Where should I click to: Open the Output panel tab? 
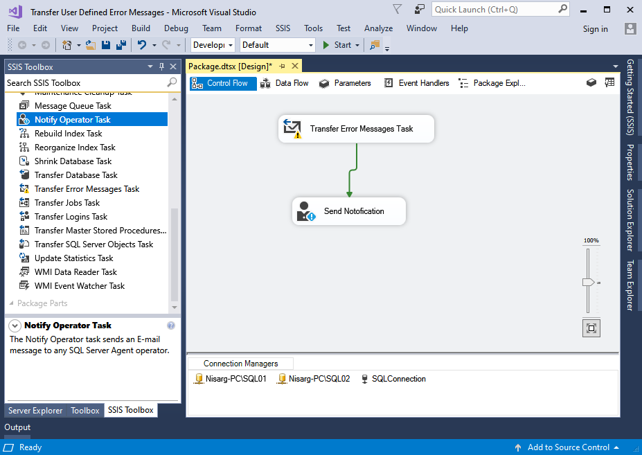[17, 427]
